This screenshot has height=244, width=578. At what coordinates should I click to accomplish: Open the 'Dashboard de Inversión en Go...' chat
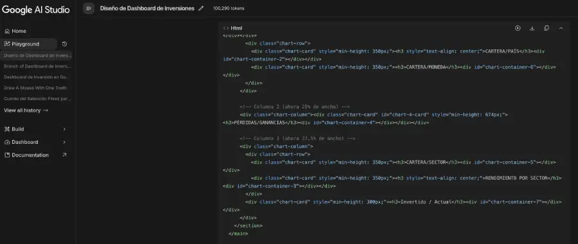[x=37, y=77]
